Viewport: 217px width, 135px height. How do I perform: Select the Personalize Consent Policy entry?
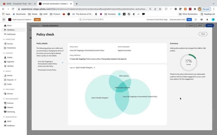pyautogui.click(x=47, y=70)
